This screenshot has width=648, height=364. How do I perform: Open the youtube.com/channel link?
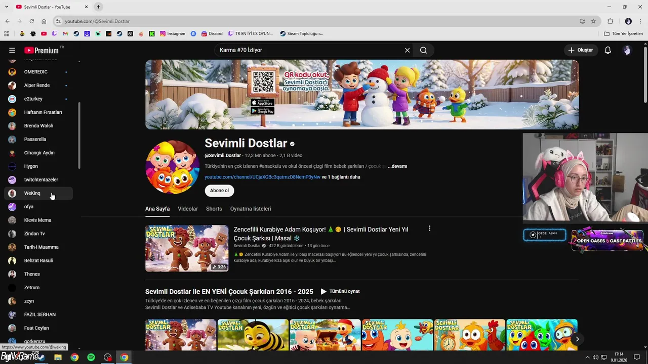(x=262, y=177)
